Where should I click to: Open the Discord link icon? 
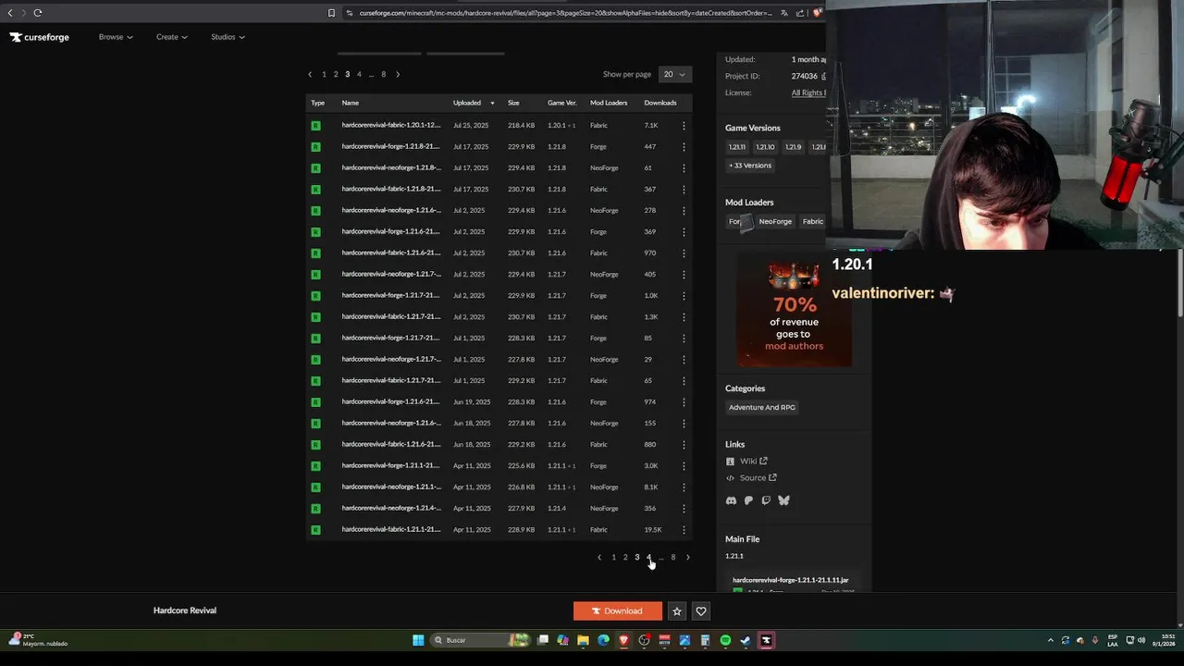pyautogui.click(x=731, y=500)
